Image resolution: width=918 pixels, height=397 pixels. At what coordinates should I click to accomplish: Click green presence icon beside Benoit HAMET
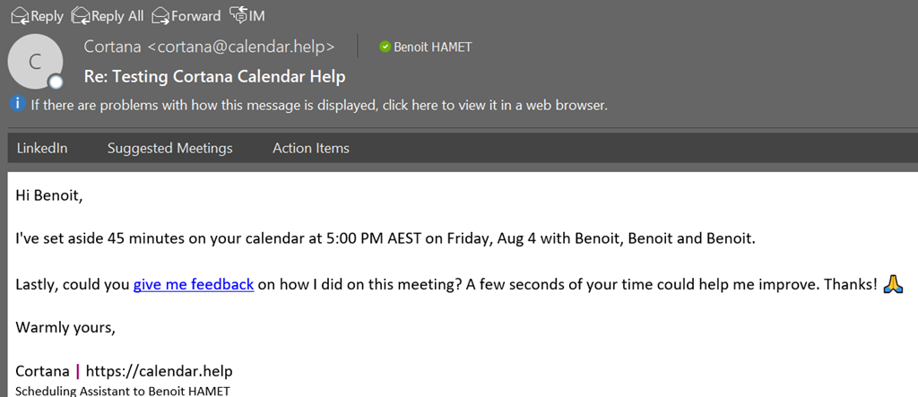coord(385,47)
